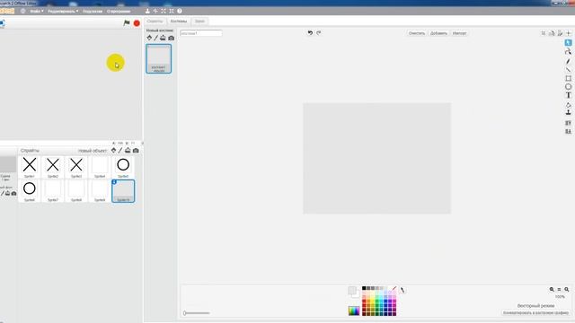Set the costume center crosshair
The width and height of the screenshot is (575, 323).
[569, 33]
